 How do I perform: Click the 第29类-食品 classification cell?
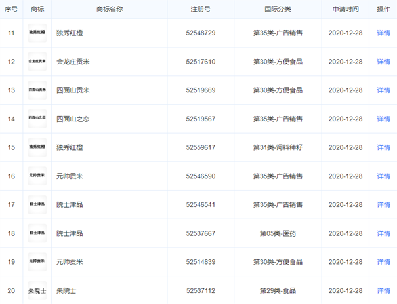tap(277, 290)
